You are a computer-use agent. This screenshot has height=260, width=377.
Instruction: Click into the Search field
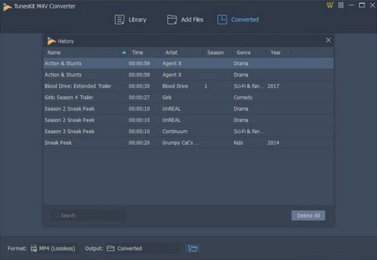[88, 215]
